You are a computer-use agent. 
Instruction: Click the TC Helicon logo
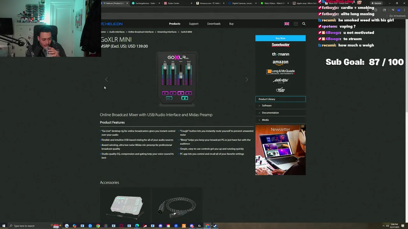coord(112,24)
